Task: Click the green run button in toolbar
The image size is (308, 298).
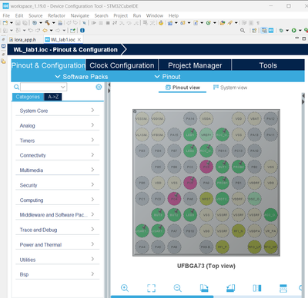Action: tap(293, 30)
